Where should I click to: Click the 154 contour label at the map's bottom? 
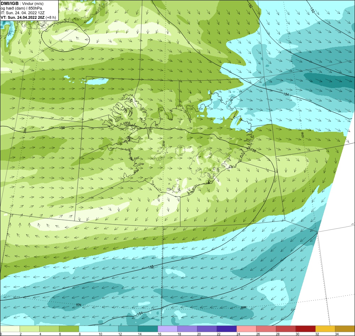click(140, 313)
